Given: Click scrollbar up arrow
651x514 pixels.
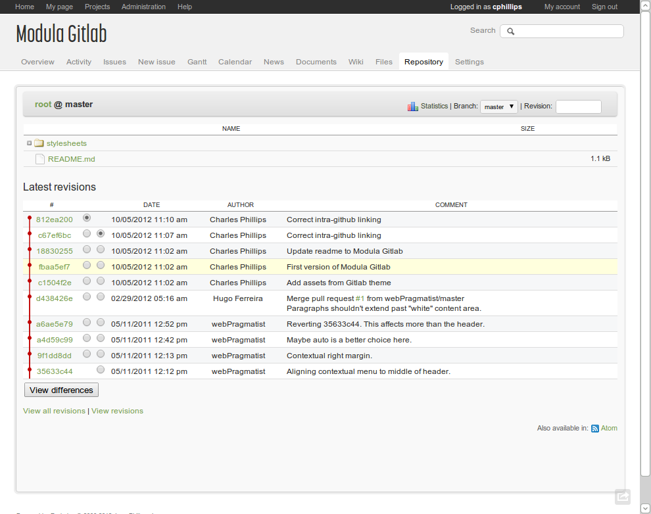Looking at the screenshot, I should [645, 5].
